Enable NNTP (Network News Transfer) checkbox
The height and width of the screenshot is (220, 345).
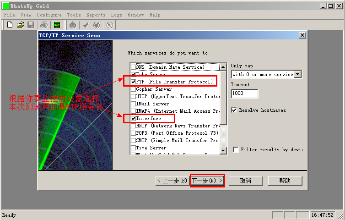133,126
